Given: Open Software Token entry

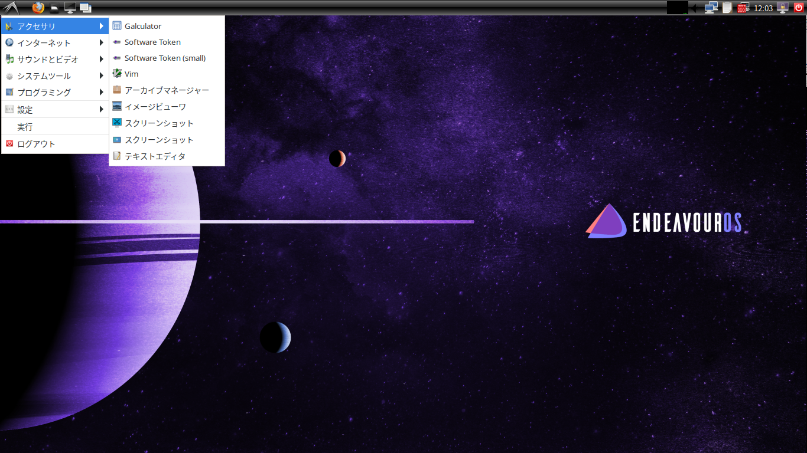Looking at the screenshot, I should [x=167, y=42].
